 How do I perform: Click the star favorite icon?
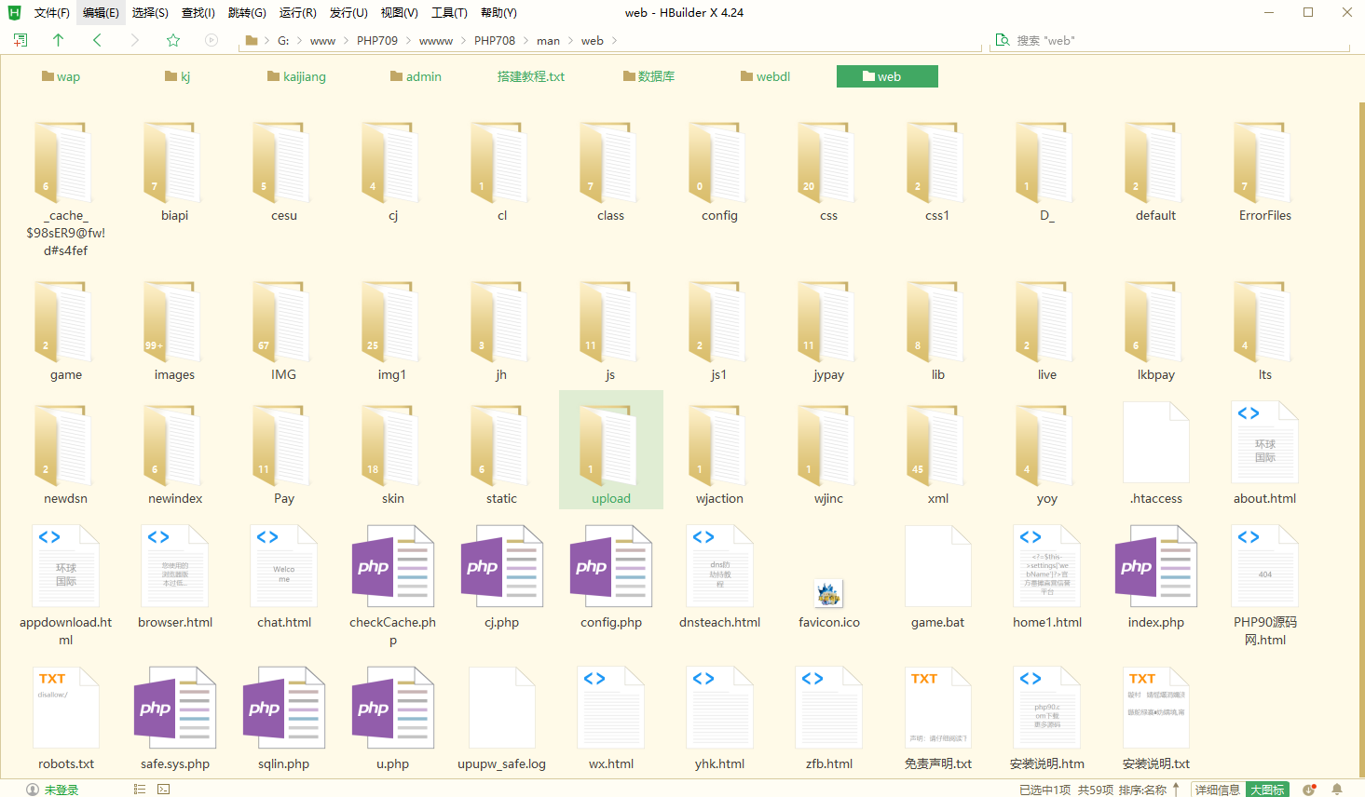click(173, 40)
